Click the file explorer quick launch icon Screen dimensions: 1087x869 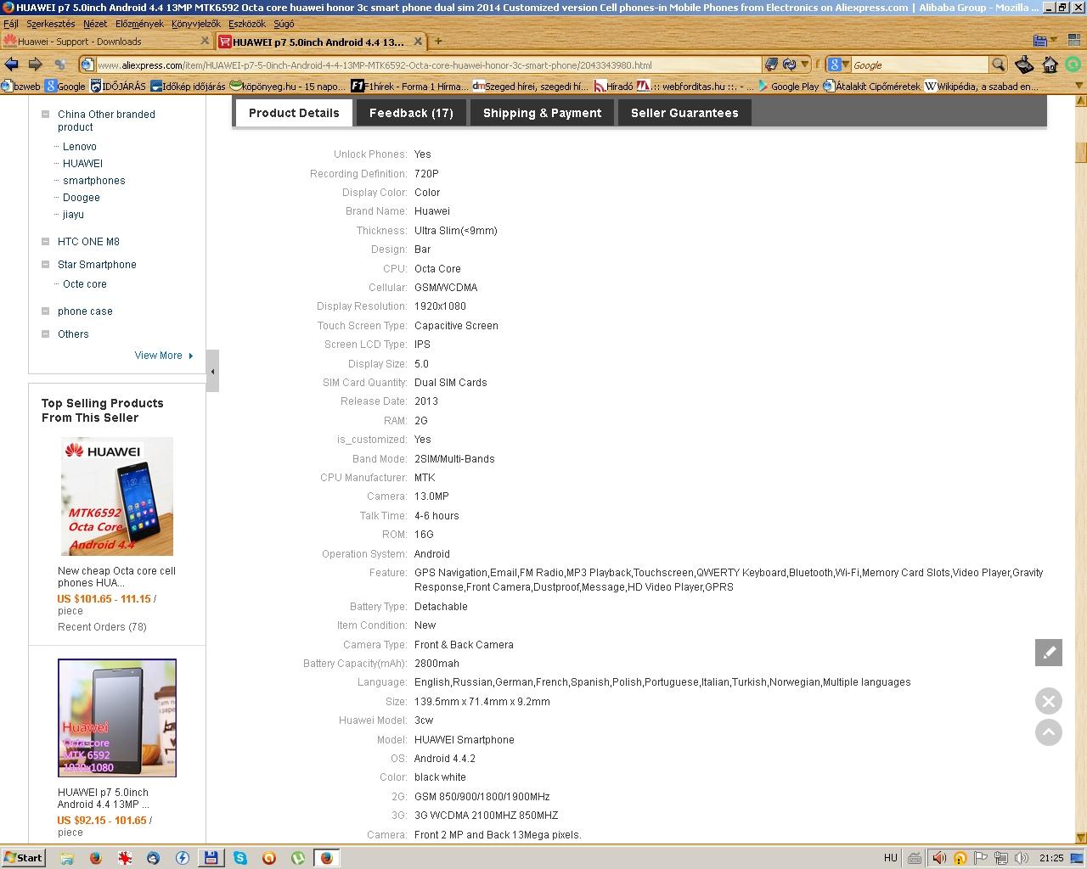pos(66,858)
